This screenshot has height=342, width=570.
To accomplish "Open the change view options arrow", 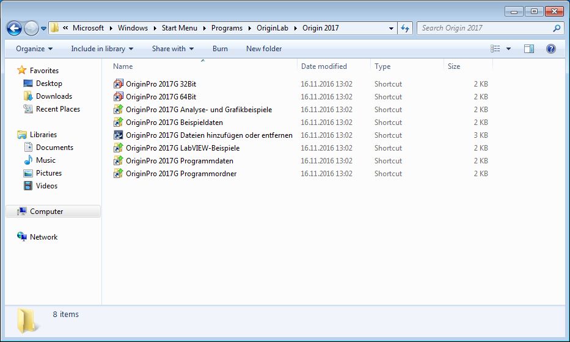I will coord(508,49).
